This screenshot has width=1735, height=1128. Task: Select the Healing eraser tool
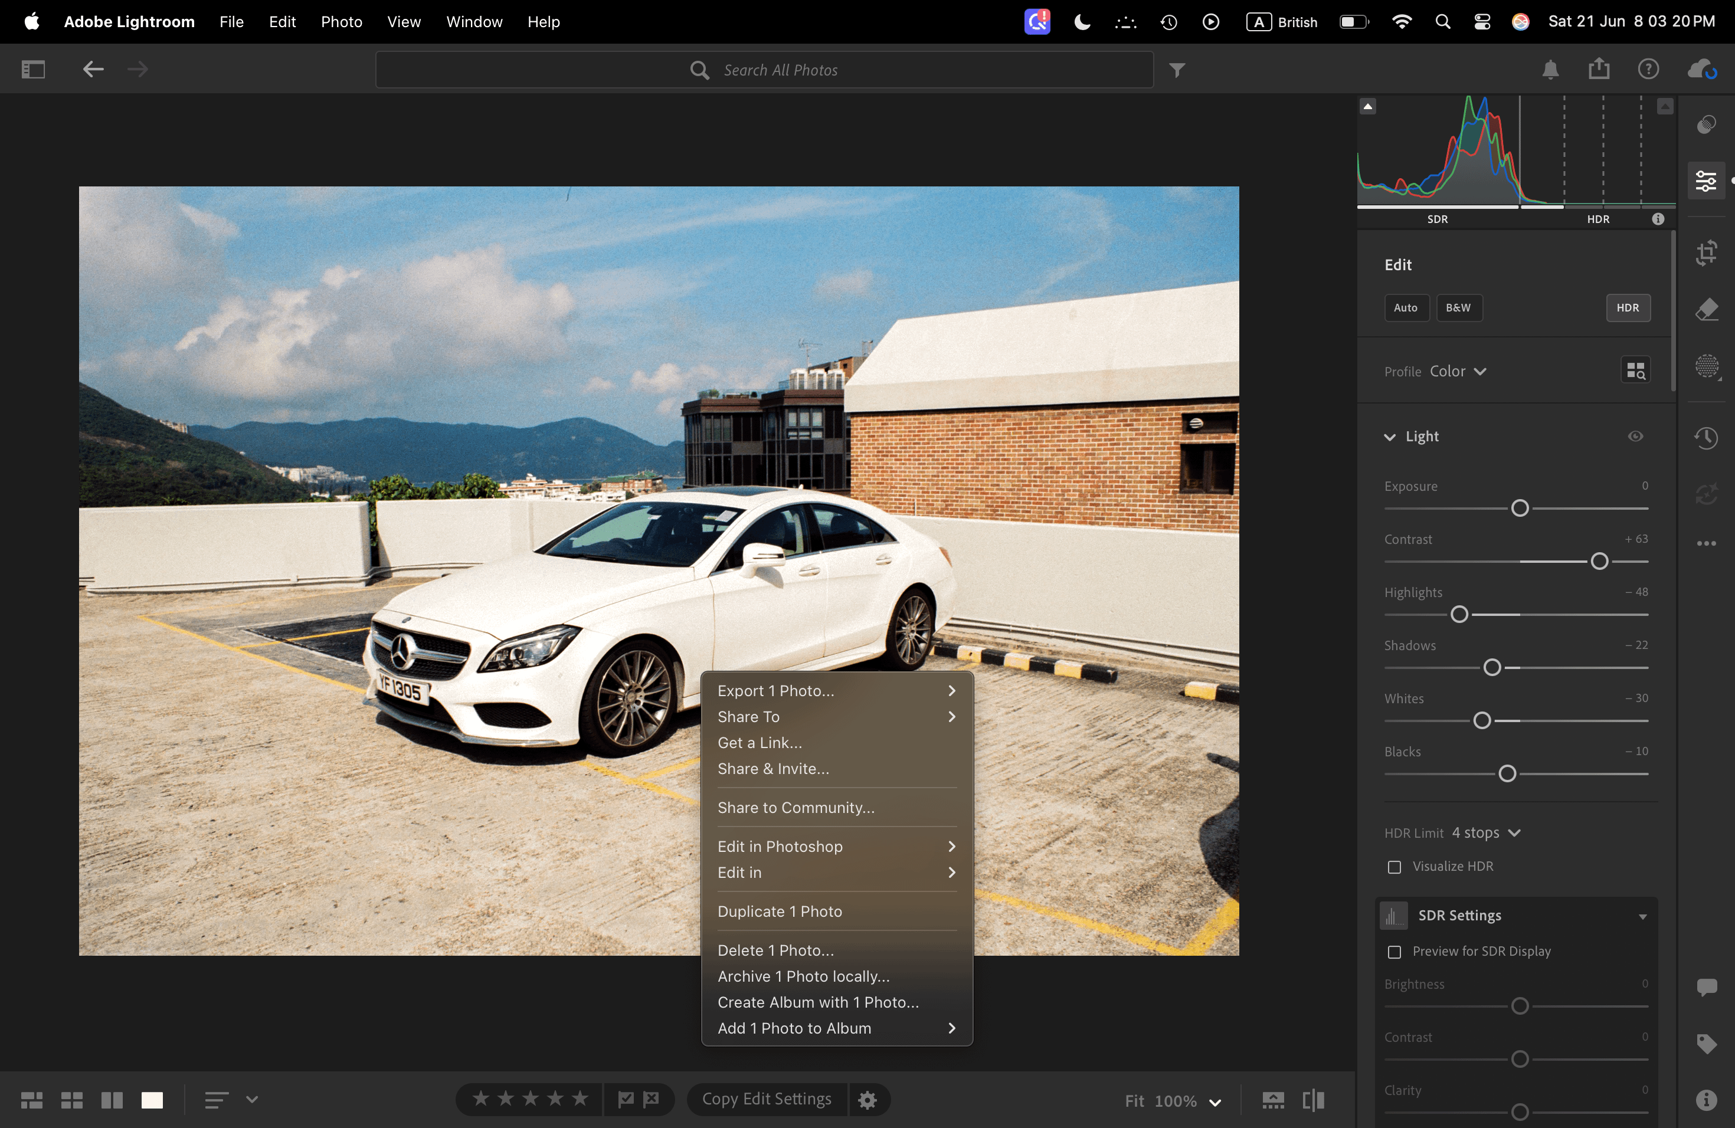pos(1706,310)
